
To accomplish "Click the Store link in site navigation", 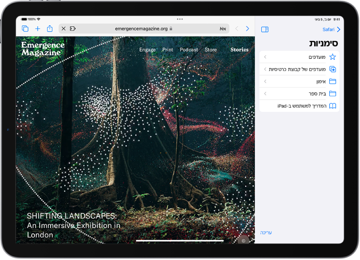I will [x=210, y=49].
